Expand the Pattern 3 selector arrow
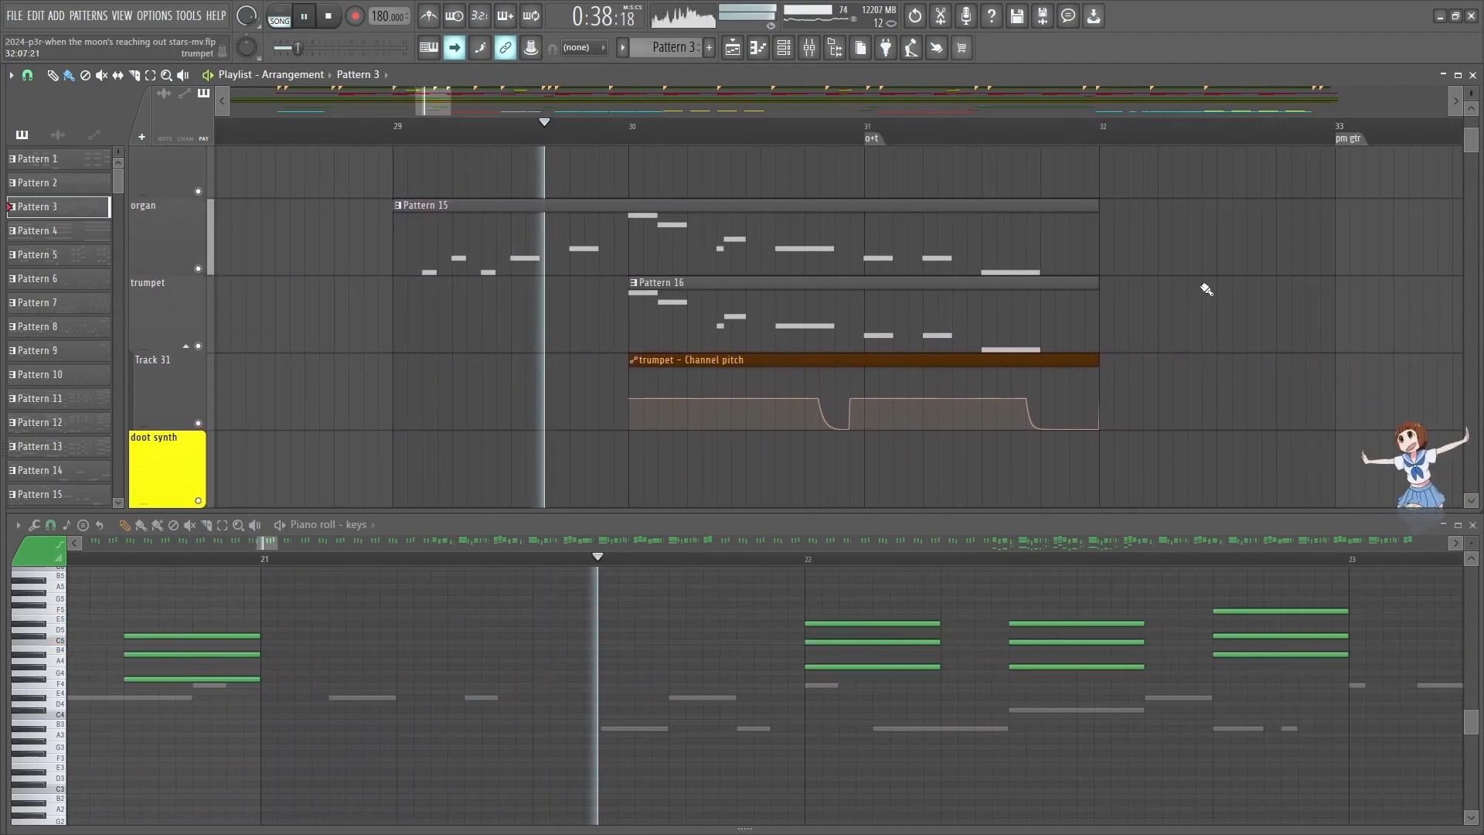 pos(622,48)
